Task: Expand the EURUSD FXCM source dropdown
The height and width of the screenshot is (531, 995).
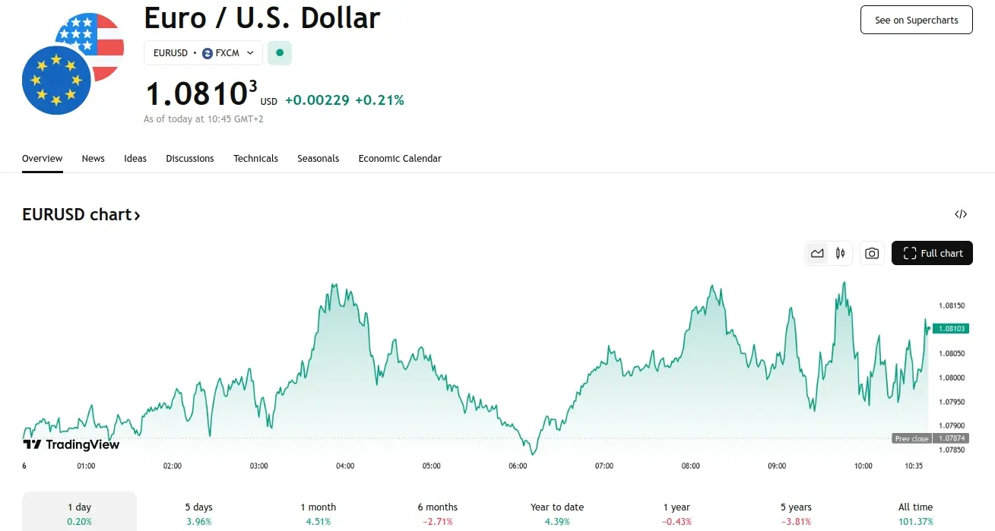Action: [203, 53]
